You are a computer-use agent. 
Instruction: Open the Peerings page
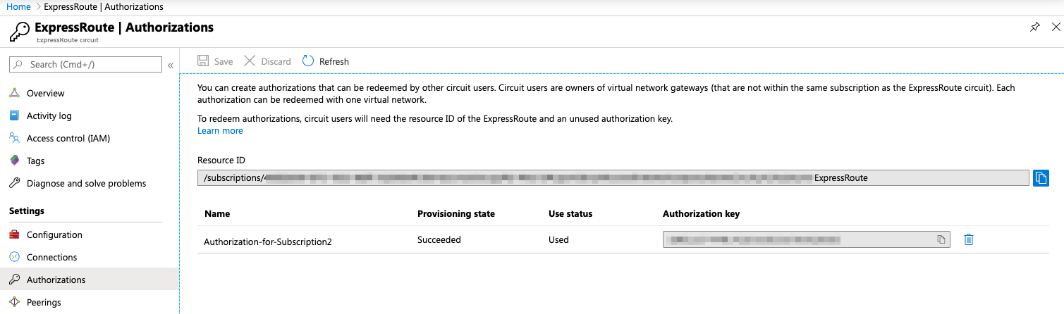pyautogui.click(x=44, y=302)
